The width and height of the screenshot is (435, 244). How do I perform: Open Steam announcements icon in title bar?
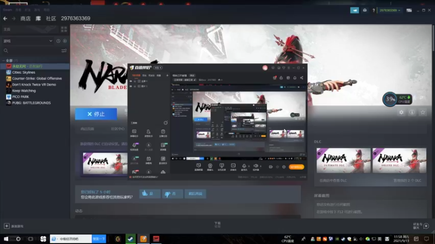click(355, 10)
